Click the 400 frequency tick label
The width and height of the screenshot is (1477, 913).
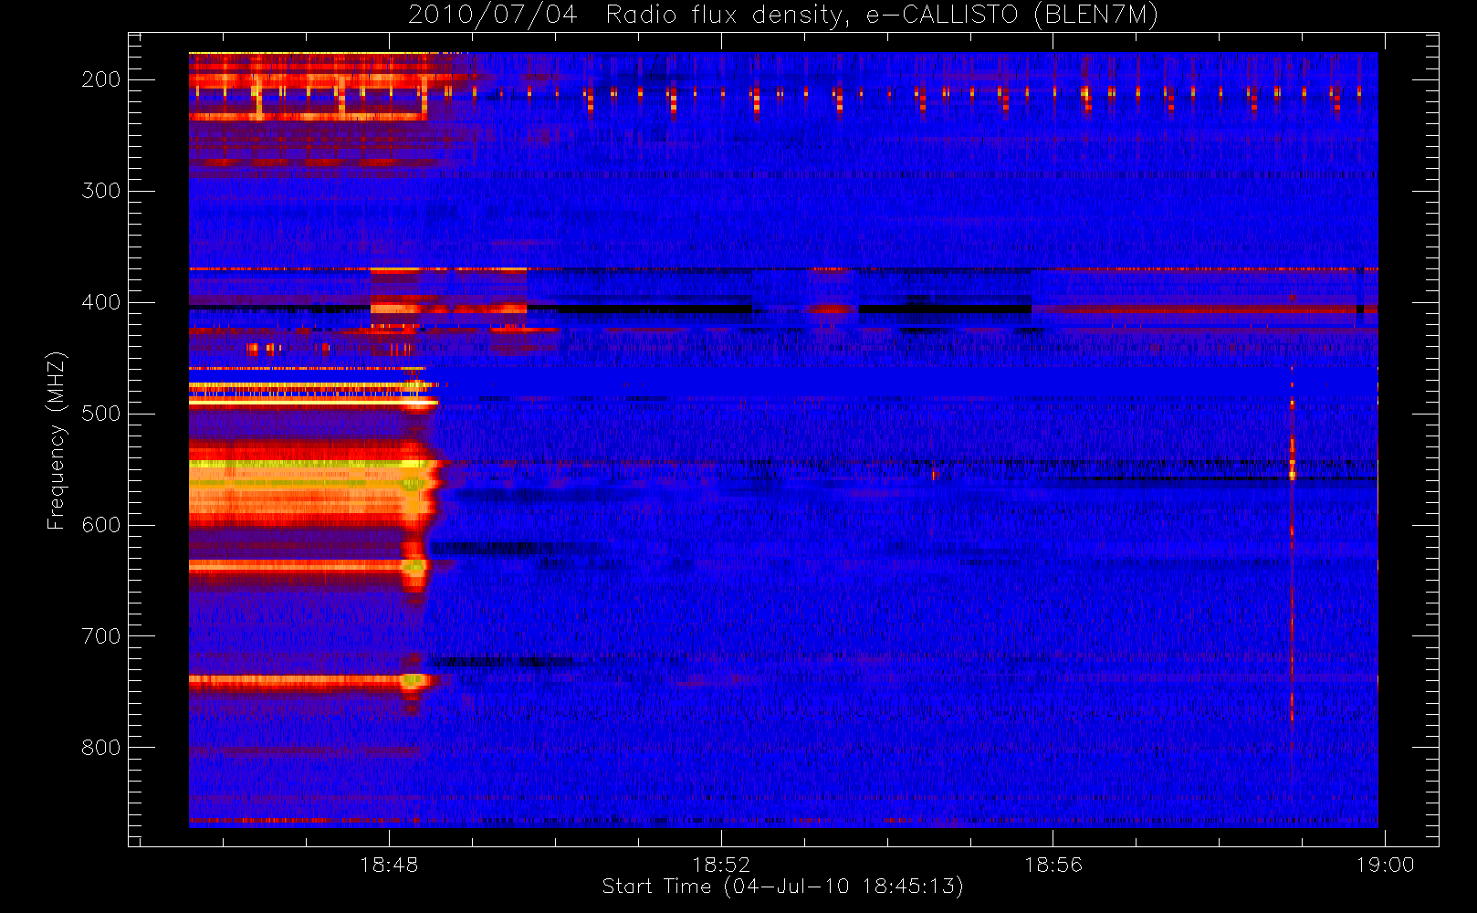pyautogui.click(x=101, y=302)
